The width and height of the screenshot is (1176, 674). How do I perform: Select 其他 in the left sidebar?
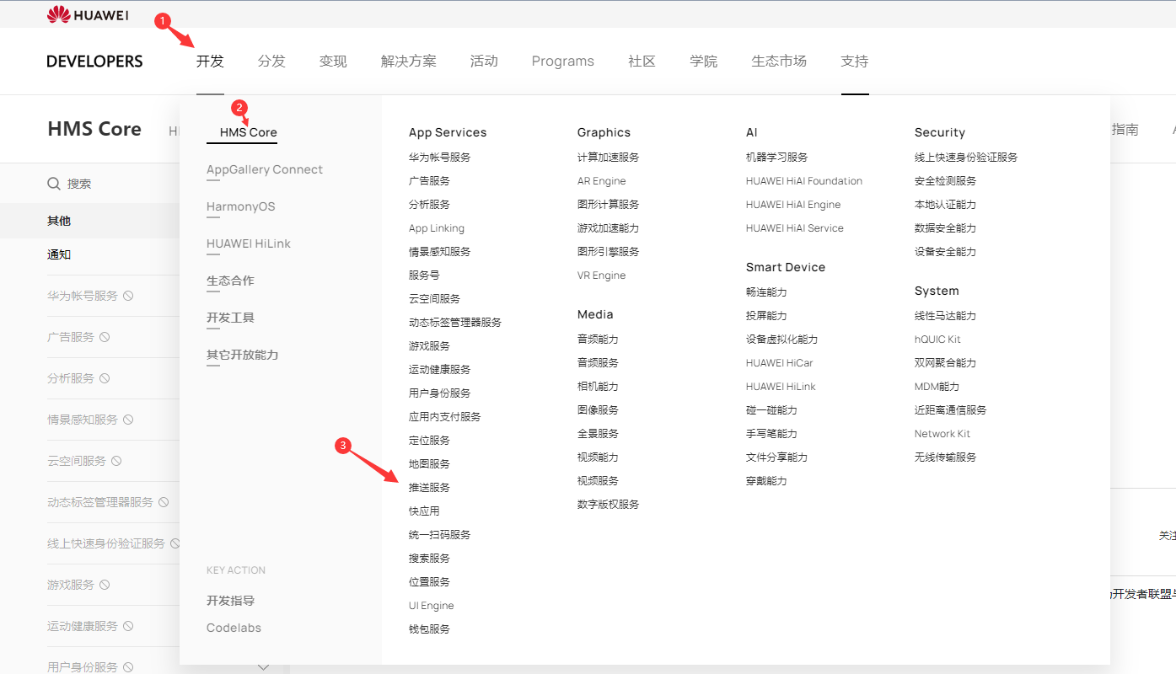pyautogui.click(x=59, y=221)
